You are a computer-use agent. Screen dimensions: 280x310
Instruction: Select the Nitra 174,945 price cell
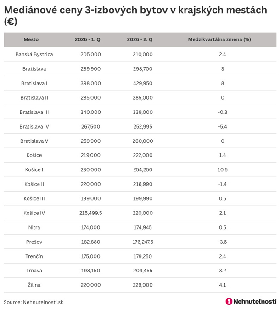143,227
